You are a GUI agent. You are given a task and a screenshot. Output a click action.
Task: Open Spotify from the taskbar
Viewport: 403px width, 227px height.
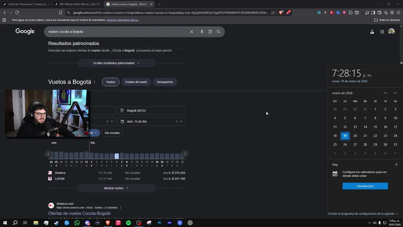(x=128, y=223)
